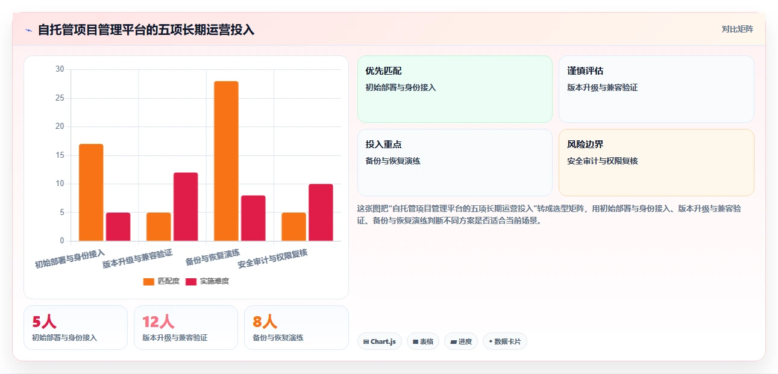Open the green 优先匹配 matrix card

[x=455, y=89]
